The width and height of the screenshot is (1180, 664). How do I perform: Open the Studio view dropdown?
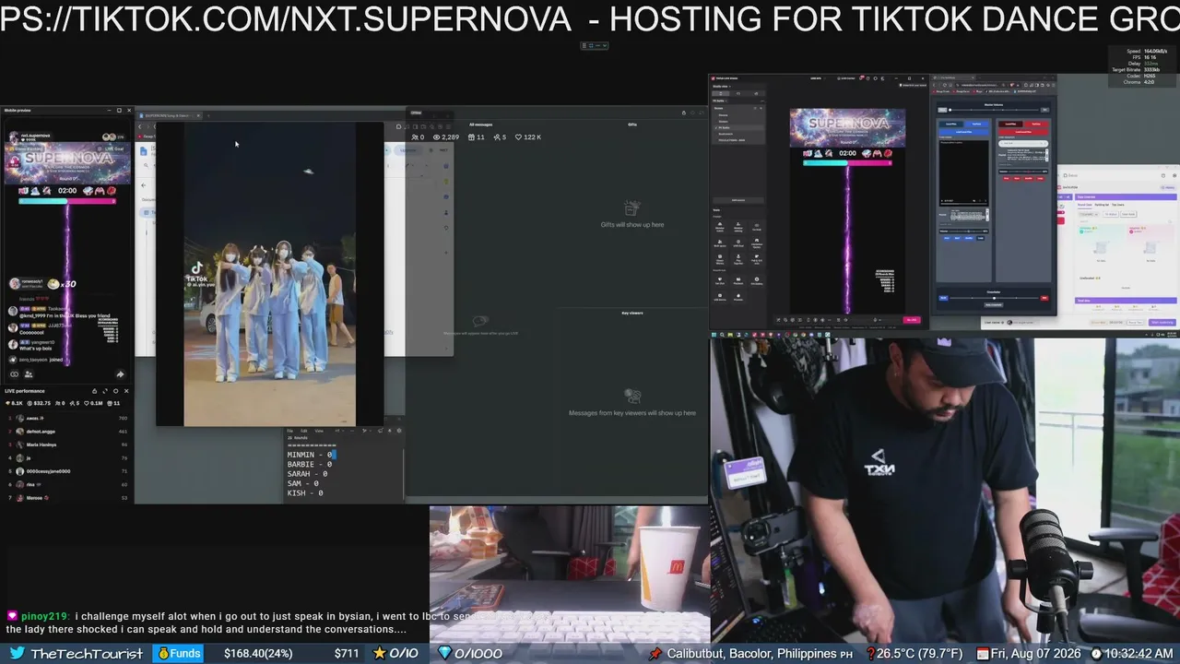[x=720, y=86]
